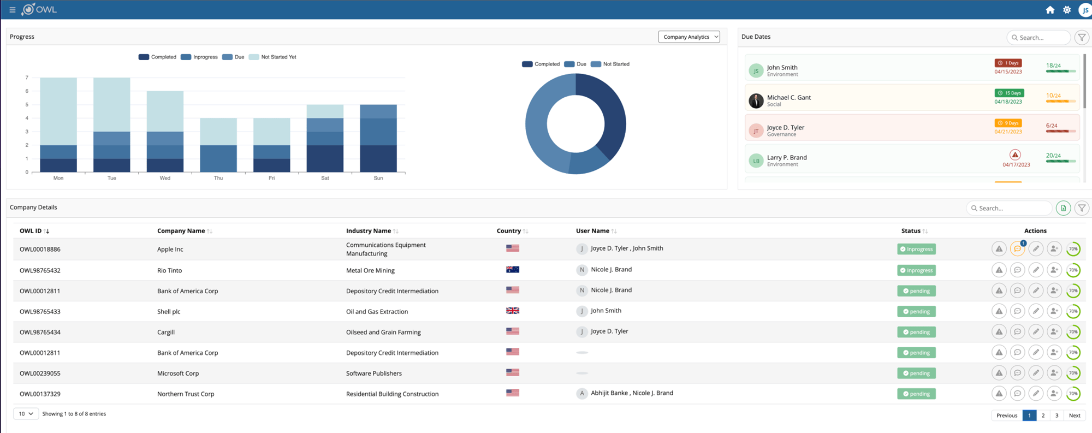Open the Company Details filter funnel
Screen dimensions: 1092x433
coord(1082,208)
